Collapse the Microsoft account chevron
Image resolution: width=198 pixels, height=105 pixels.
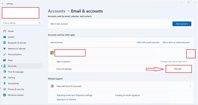click(190, 53)
